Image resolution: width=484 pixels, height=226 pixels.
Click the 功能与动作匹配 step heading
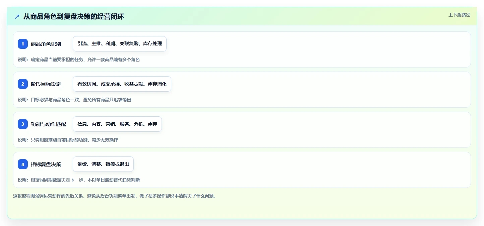[48, 124]
